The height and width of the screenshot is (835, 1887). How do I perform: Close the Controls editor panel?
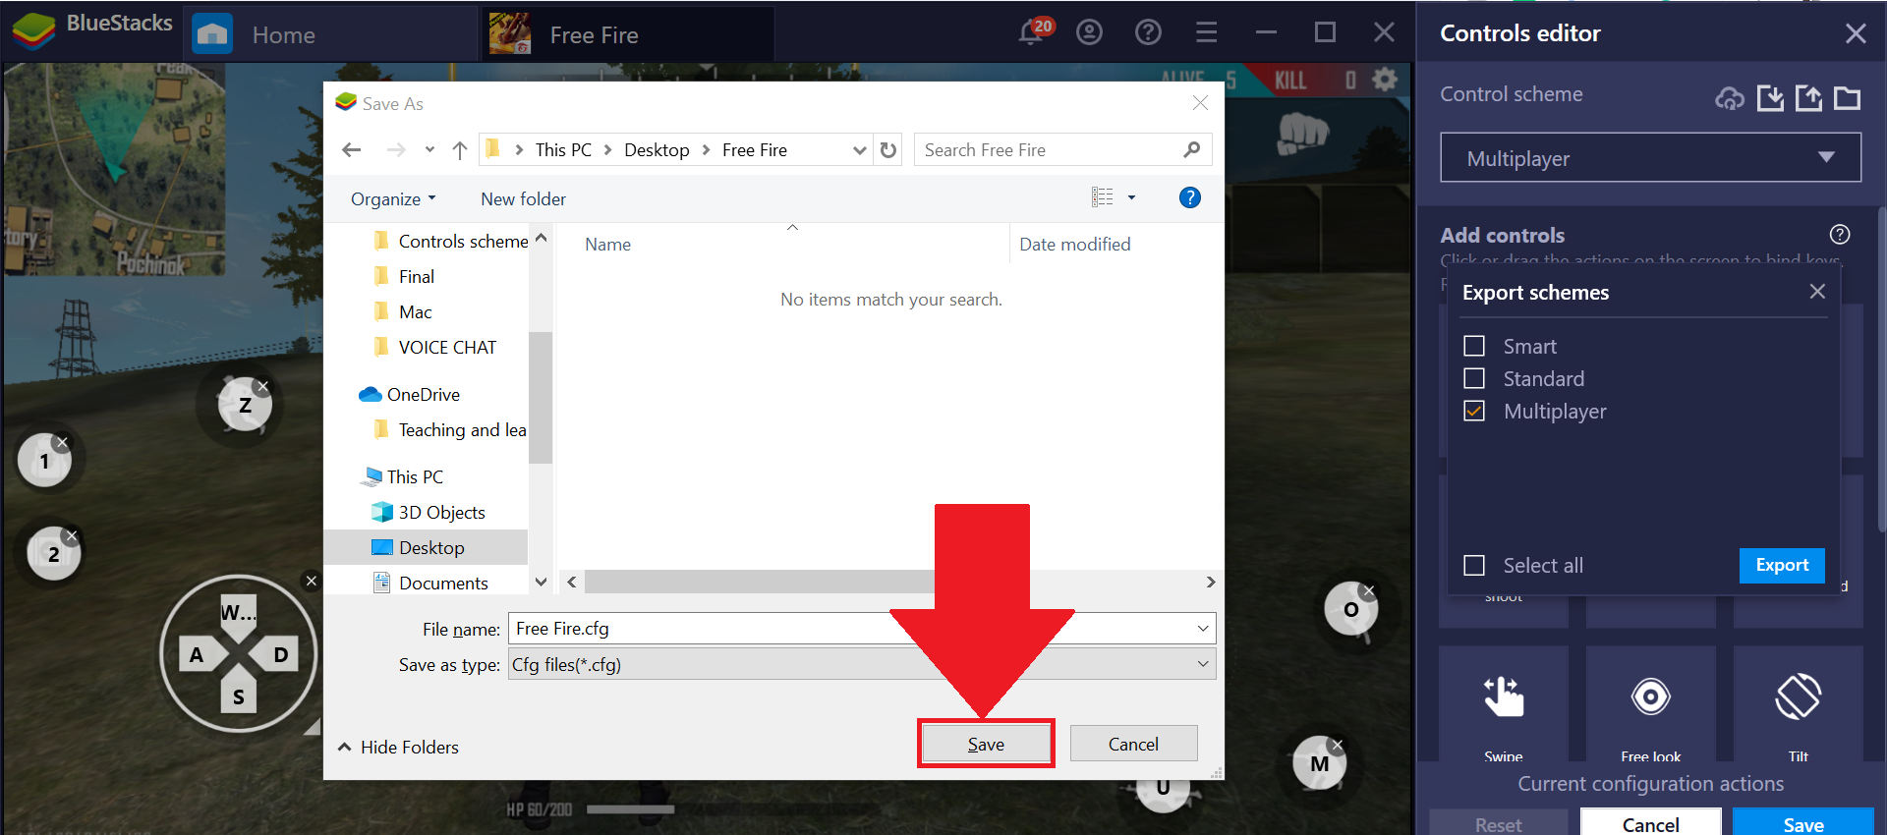[1856, 33]
